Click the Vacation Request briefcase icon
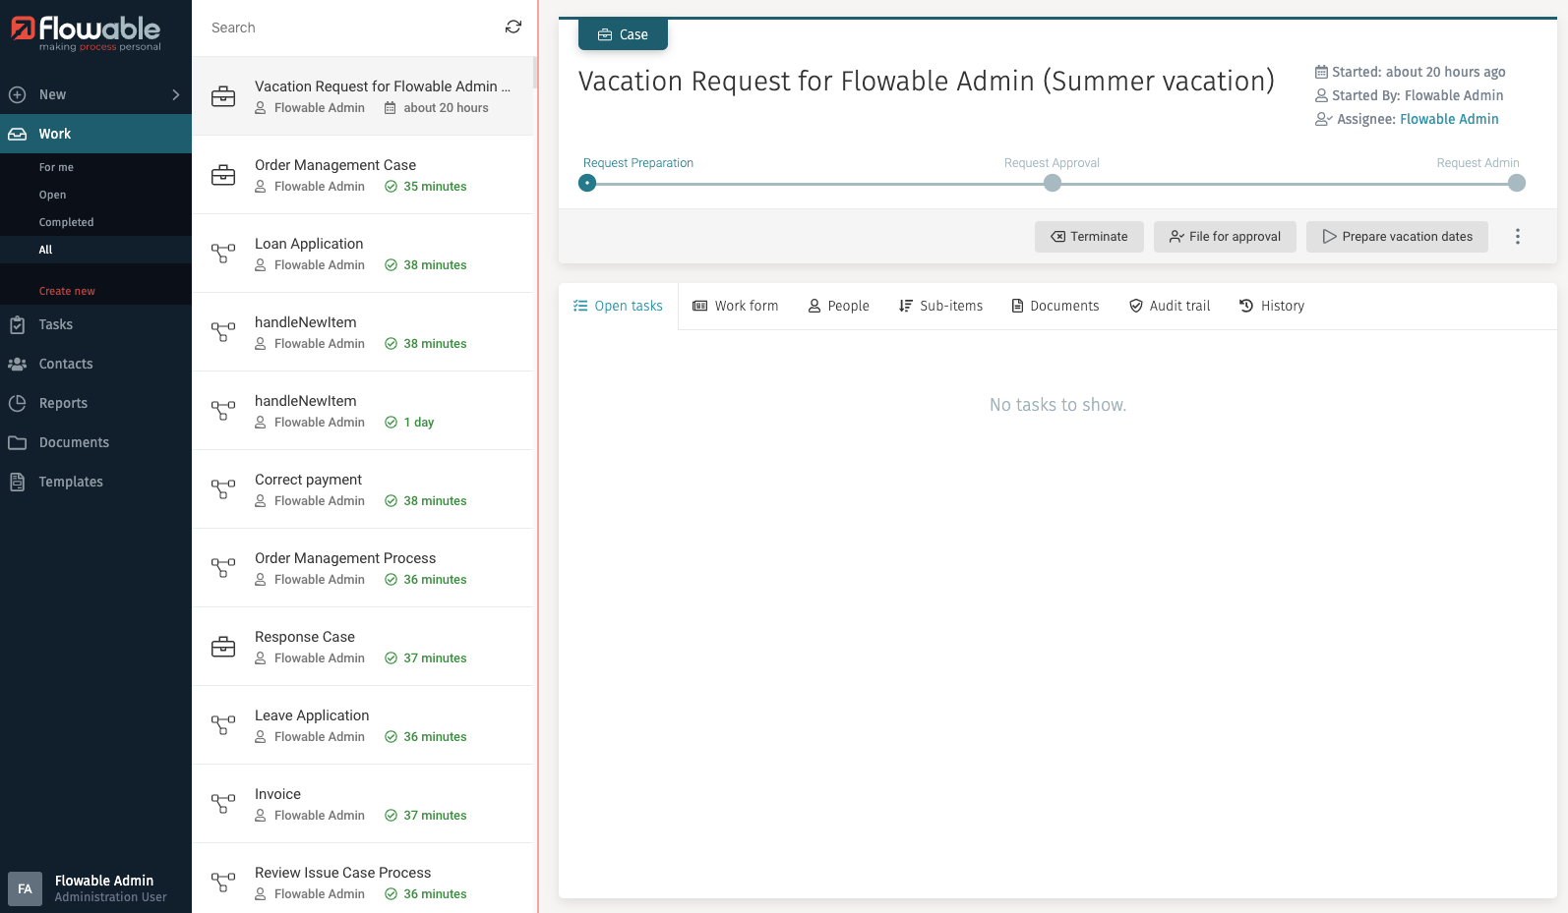The height and width of the screenshot is (913, 1568). coord(223,96)
